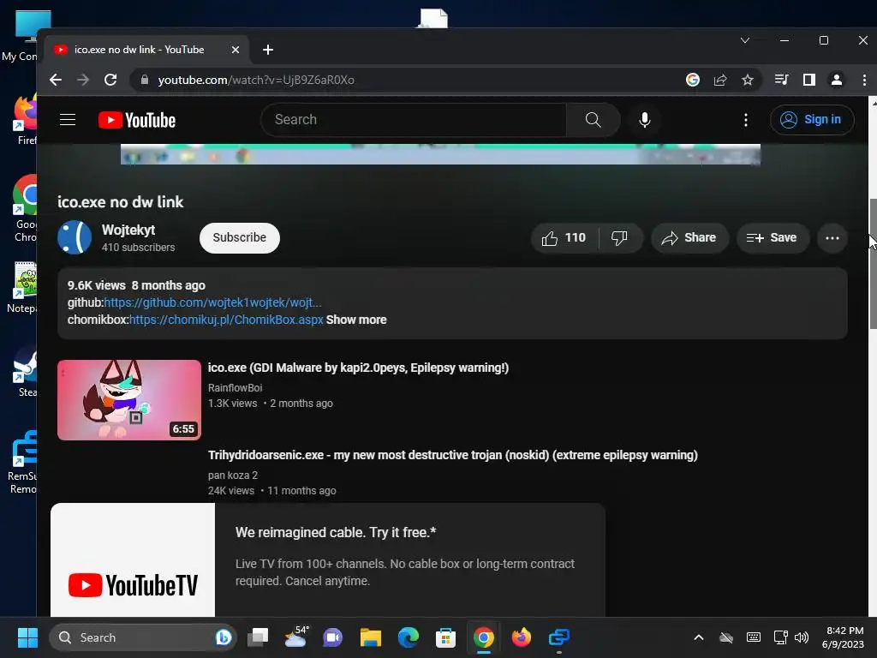Open YouTube settings three-dot menu

coord(746,120)
